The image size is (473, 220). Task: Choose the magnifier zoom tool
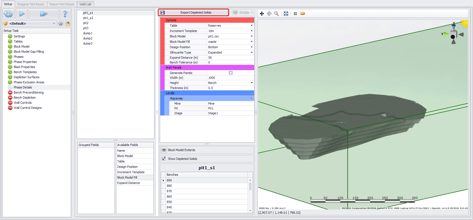click(276, 14)
